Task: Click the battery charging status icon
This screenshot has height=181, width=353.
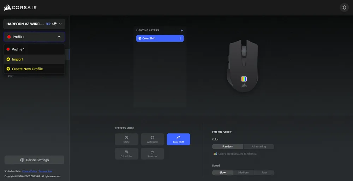Action: click(48, 24)
